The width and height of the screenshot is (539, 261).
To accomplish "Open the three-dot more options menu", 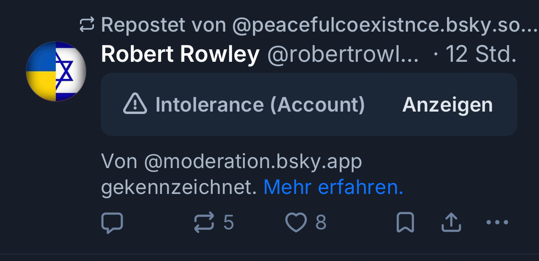I will click(497, 223).
